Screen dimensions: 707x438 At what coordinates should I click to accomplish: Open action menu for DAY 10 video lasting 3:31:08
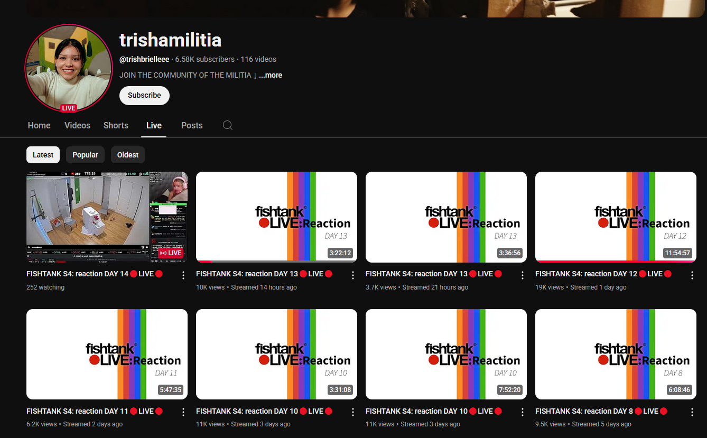(x=353, y=413)
